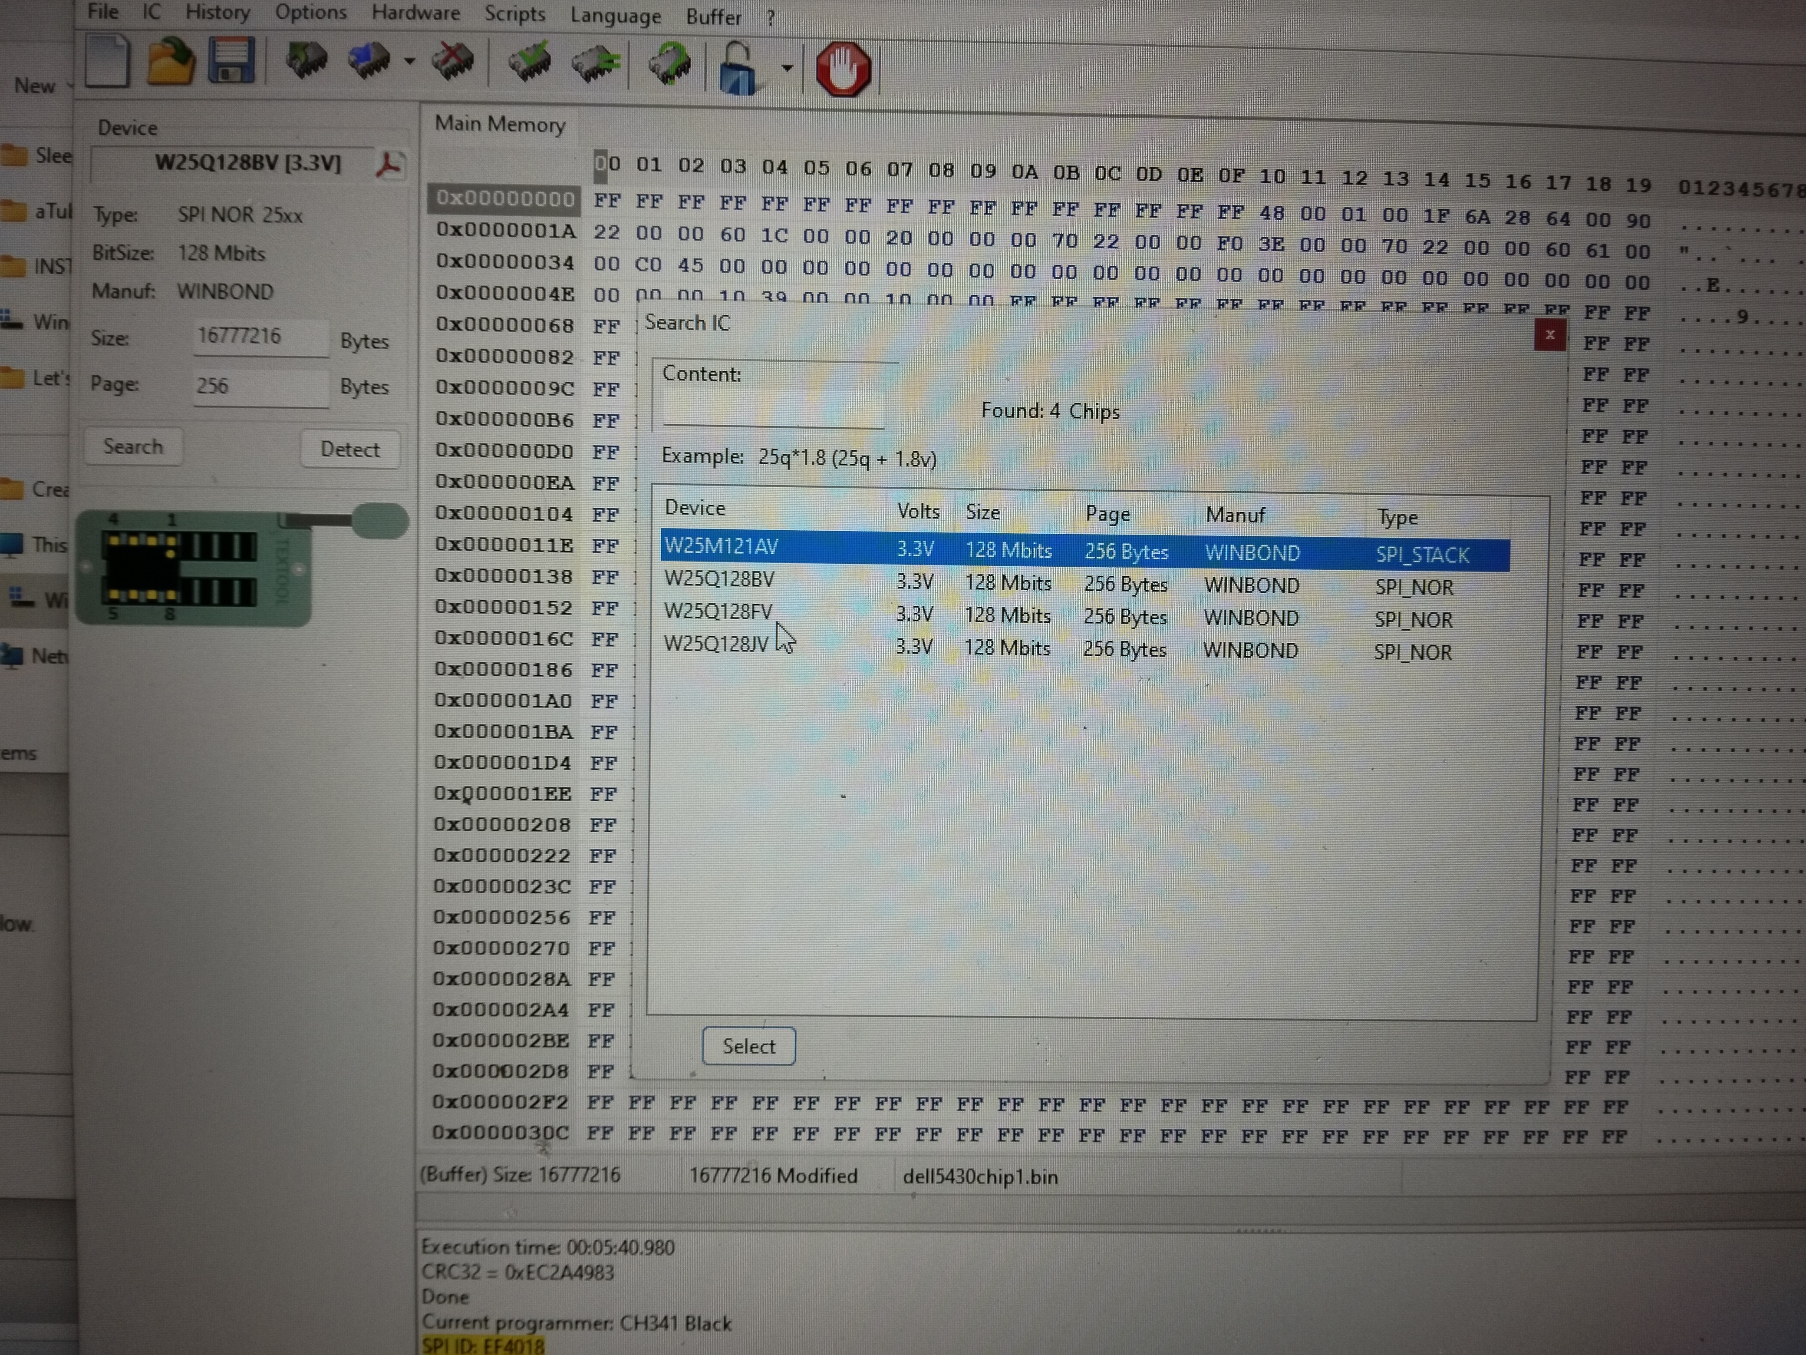This screenshot has height=1355, width=1806.
Task: Click the Read IC chip icon
Action: pos(306,61)
